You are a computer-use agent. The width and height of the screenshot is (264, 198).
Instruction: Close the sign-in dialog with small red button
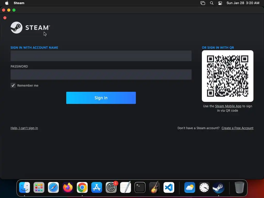point(5,18)
